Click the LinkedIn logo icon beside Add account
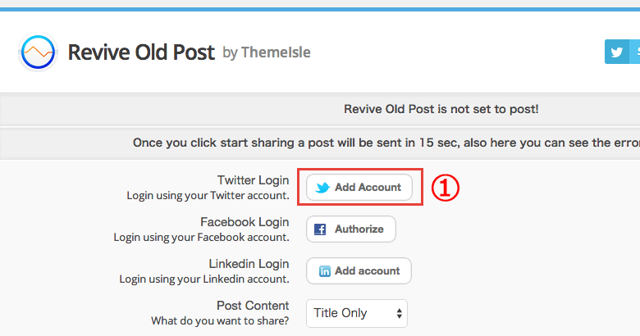 point(324,271)
